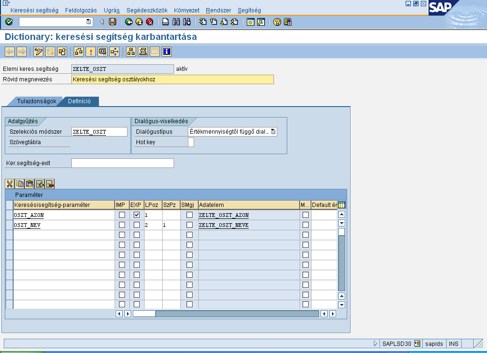
Task: Open Segédeszközök menu
Action: (x=147, y=10)
